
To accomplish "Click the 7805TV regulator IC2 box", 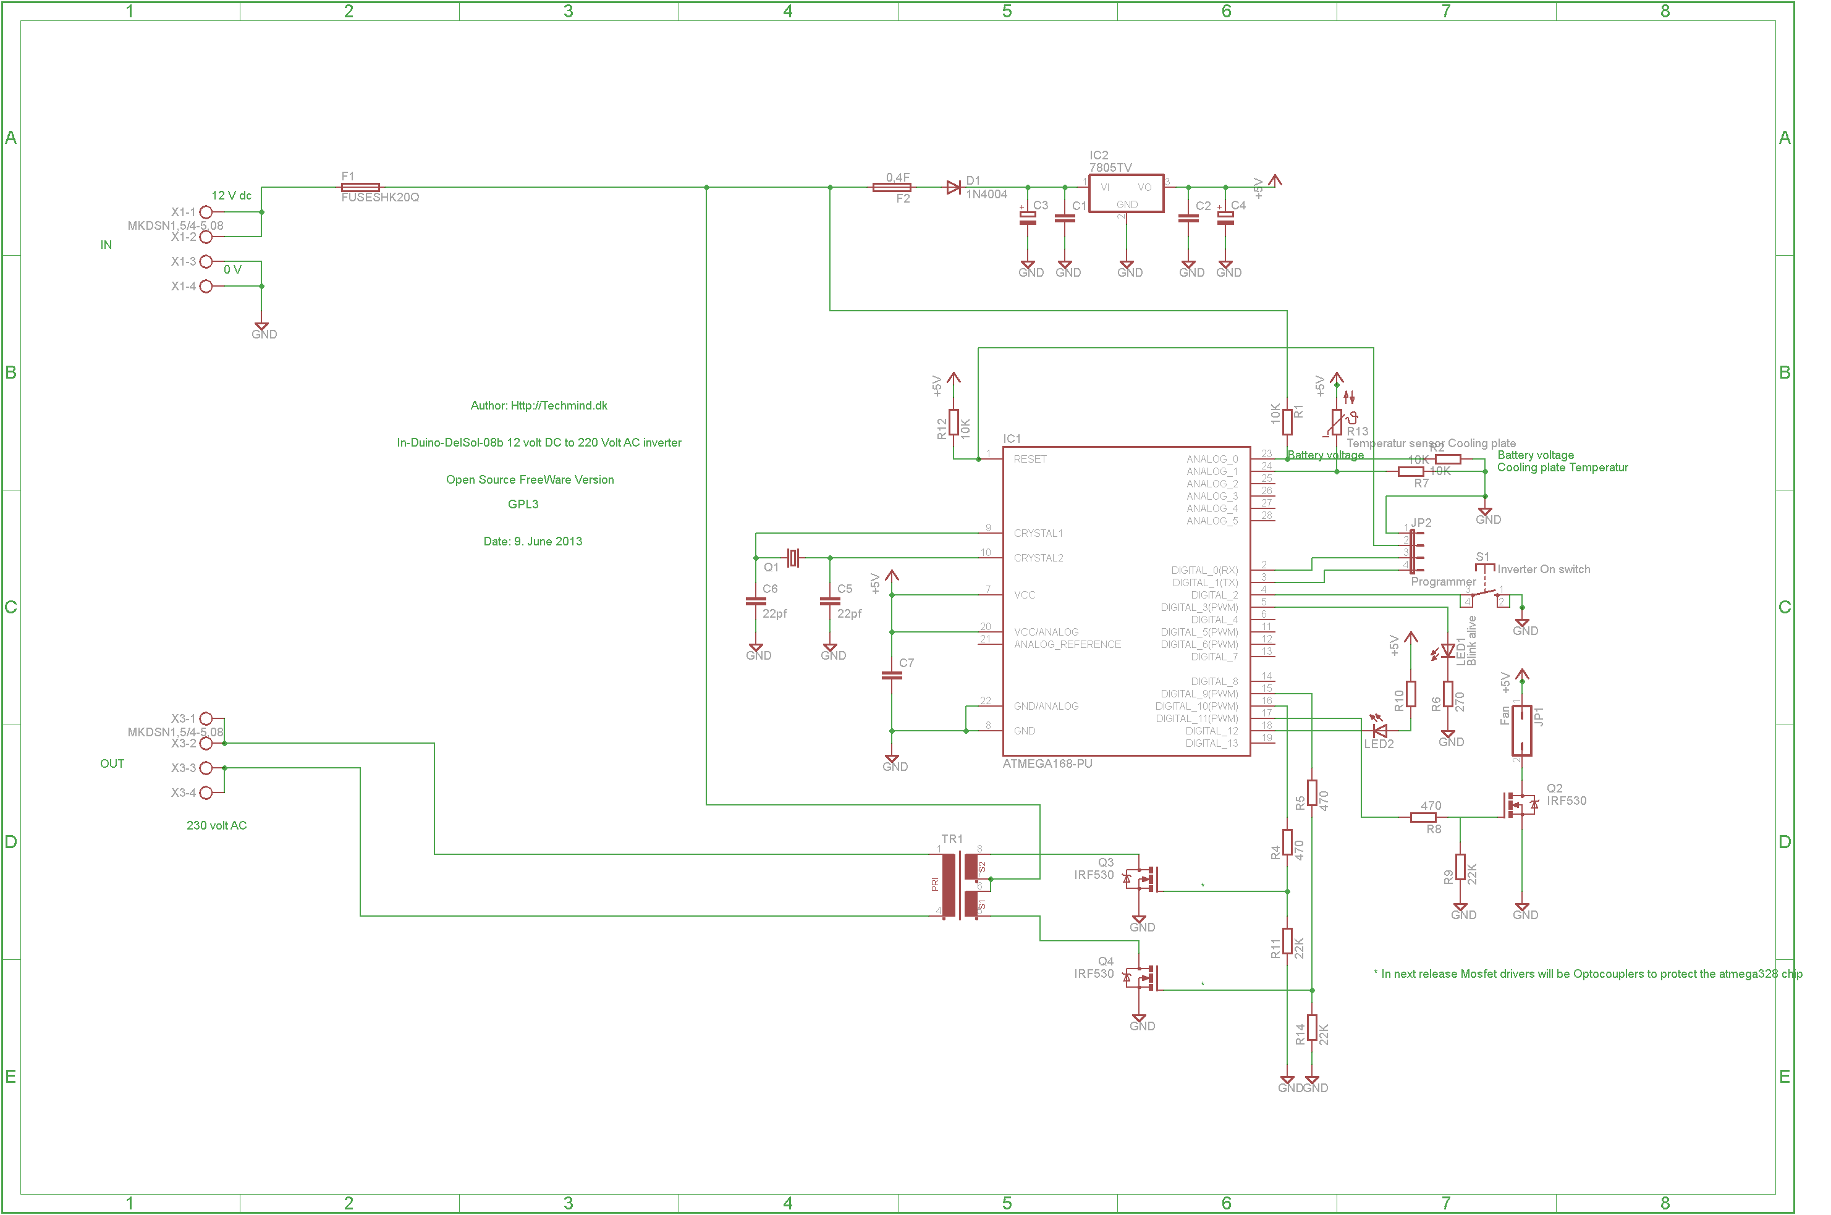I will point(1125,193).
